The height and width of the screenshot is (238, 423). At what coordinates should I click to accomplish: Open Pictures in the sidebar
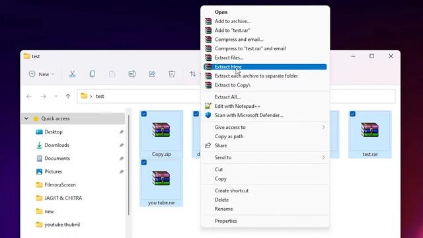click(x=53, y=172)
